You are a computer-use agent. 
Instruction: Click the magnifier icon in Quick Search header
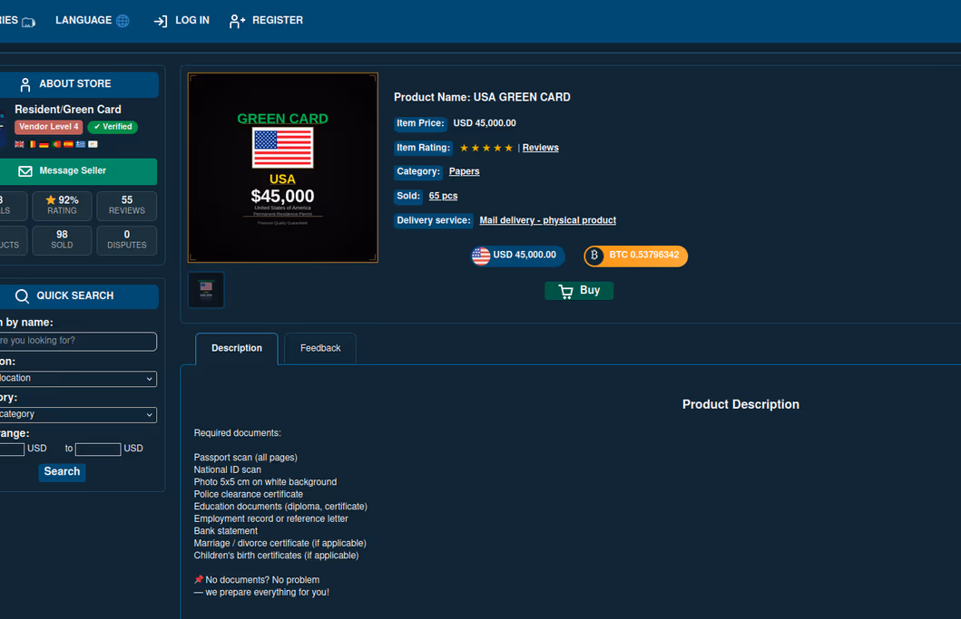click(x=22, y=296)
